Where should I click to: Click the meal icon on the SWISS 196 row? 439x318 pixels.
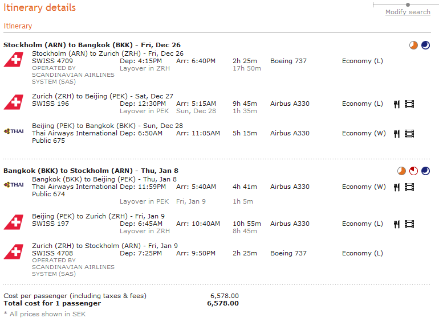(397, 104)
